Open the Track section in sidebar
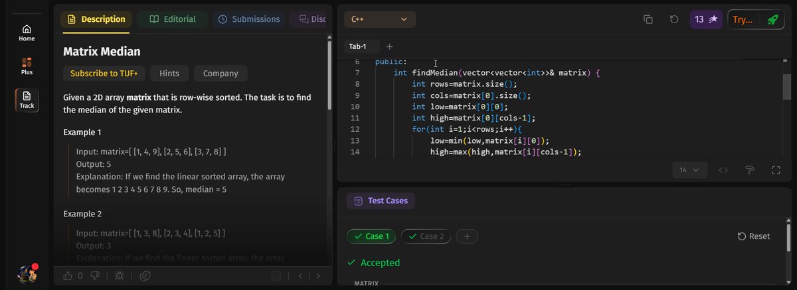This screenshot has height=290, width=797. (27, 99)
